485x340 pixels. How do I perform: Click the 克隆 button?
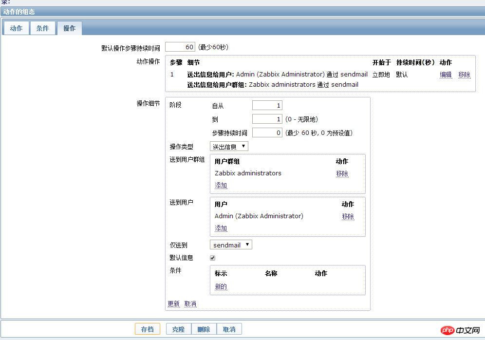[179, 329]
